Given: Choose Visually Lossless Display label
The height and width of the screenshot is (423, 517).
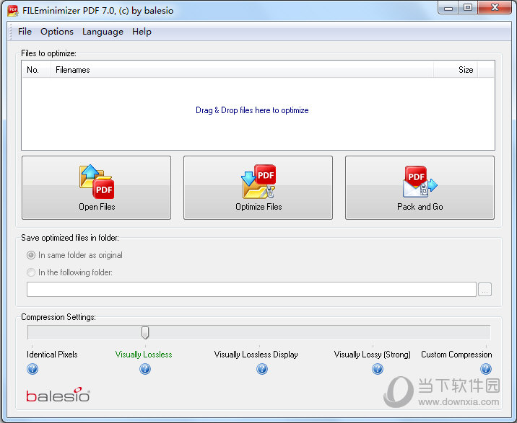Looking at the screenshot, I should [256, 355].
